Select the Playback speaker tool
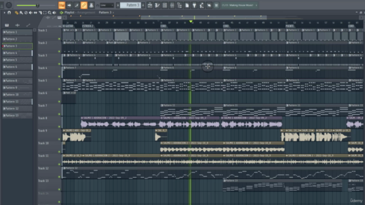The height and width of the screenshot is (205, 365). click(x=54, y=13)
